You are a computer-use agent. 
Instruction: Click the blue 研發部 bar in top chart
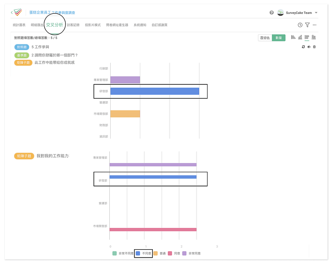154,91
